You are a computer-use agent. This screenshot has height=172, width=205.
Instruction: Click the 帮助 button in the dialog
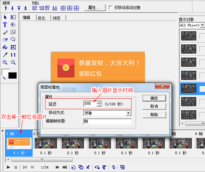point(154,115)
